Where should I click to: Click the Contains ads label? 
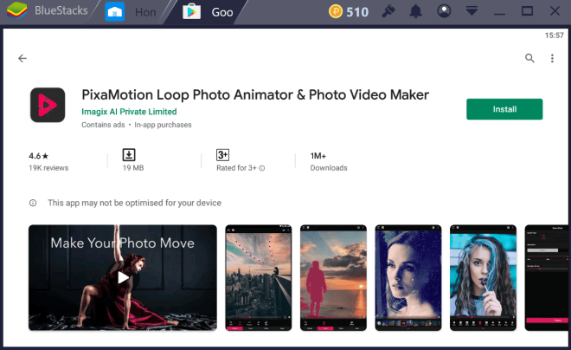point(103,125)
